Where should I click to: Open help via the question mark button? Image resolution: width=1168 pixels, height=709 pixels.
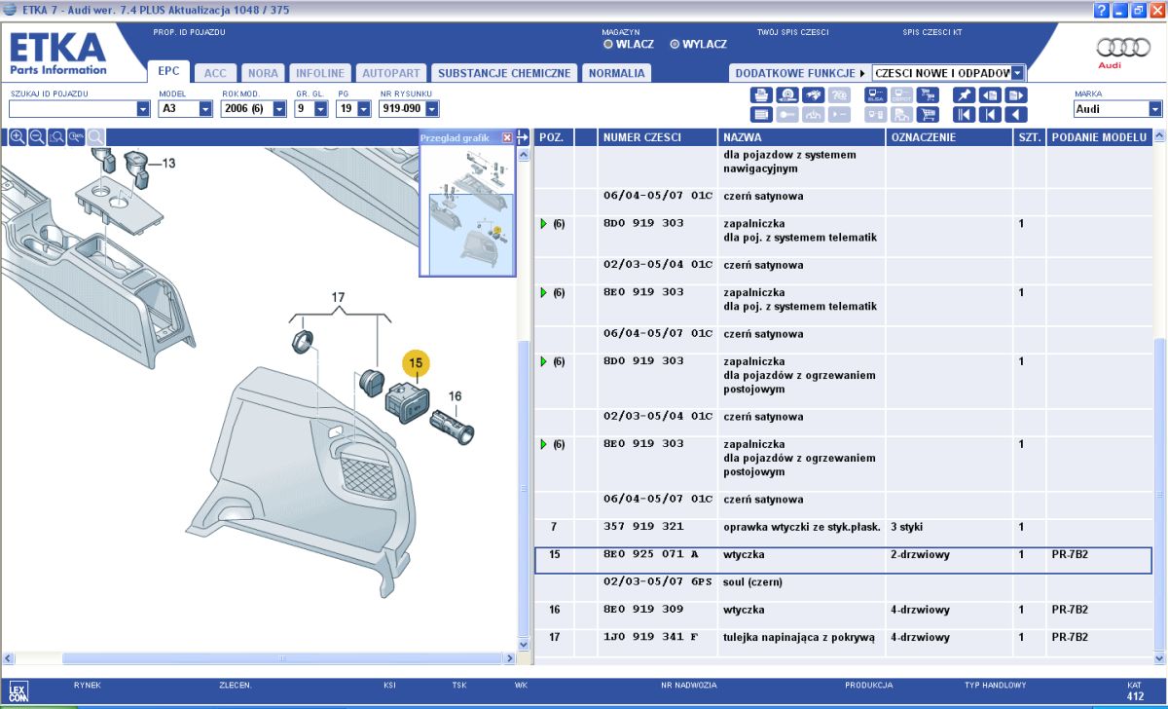1101,11
